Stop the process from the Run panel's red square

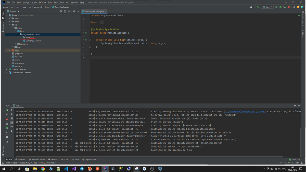pyautogui.click(x=7, y=119)
